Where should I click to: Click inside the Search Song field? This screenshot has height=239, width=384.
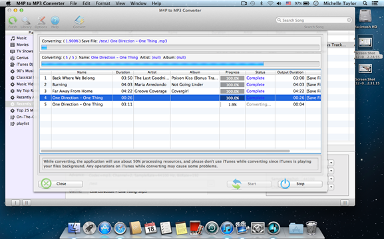coord(314,20)
